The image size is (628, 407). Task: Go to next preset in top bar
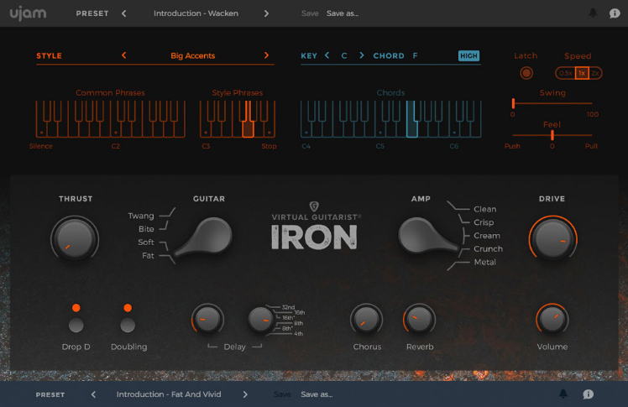tap(266, 13)
